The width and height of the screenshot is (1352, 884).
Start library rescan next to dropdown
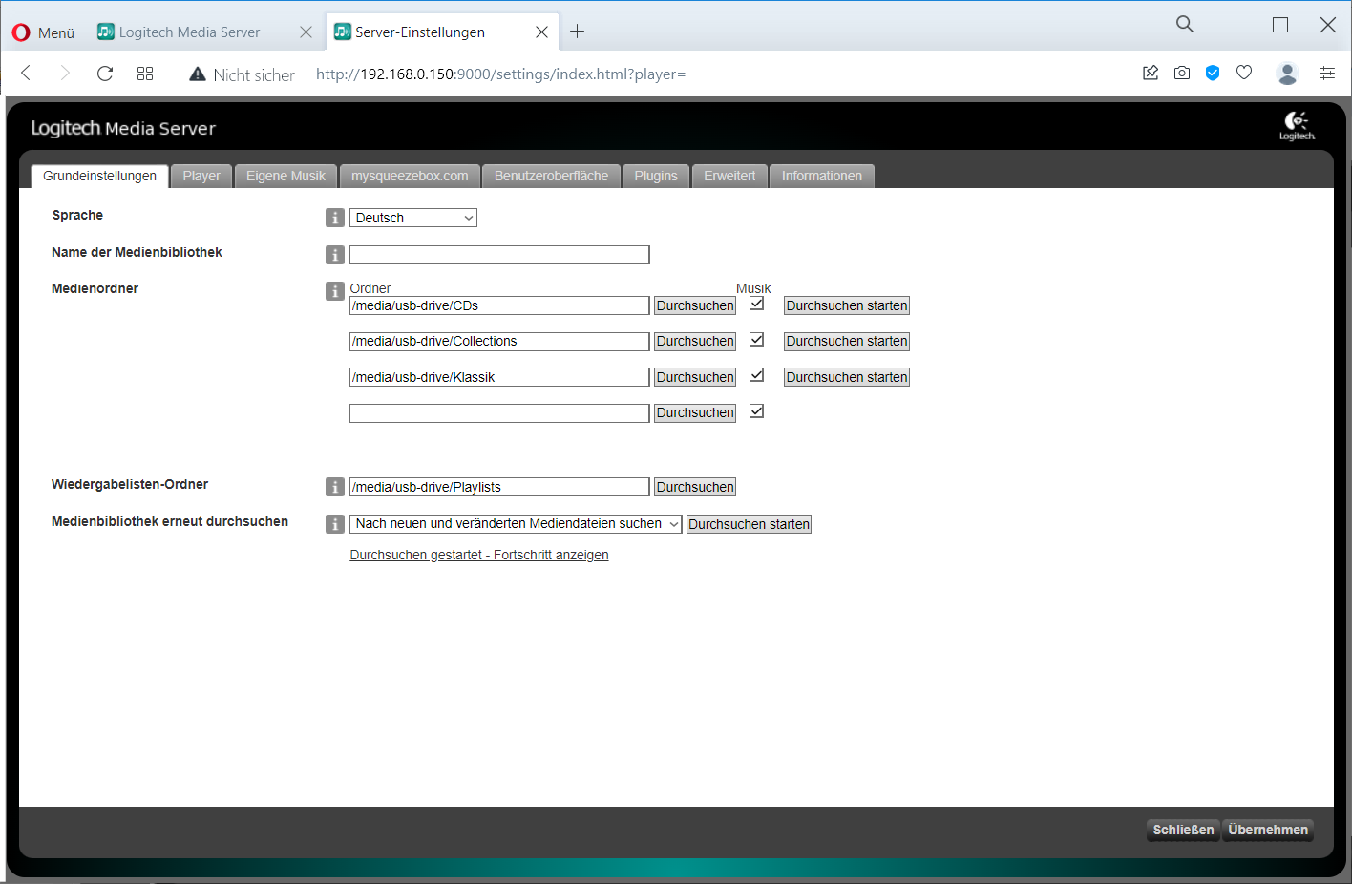coord(749,524)
